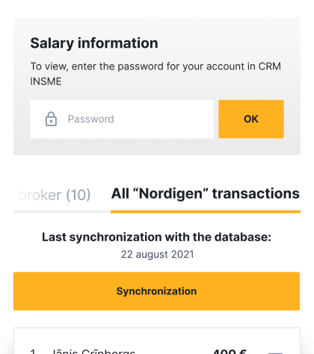
Task: Select the All "Nordigen" transactions tab
Action: click(x=206, y=193)
